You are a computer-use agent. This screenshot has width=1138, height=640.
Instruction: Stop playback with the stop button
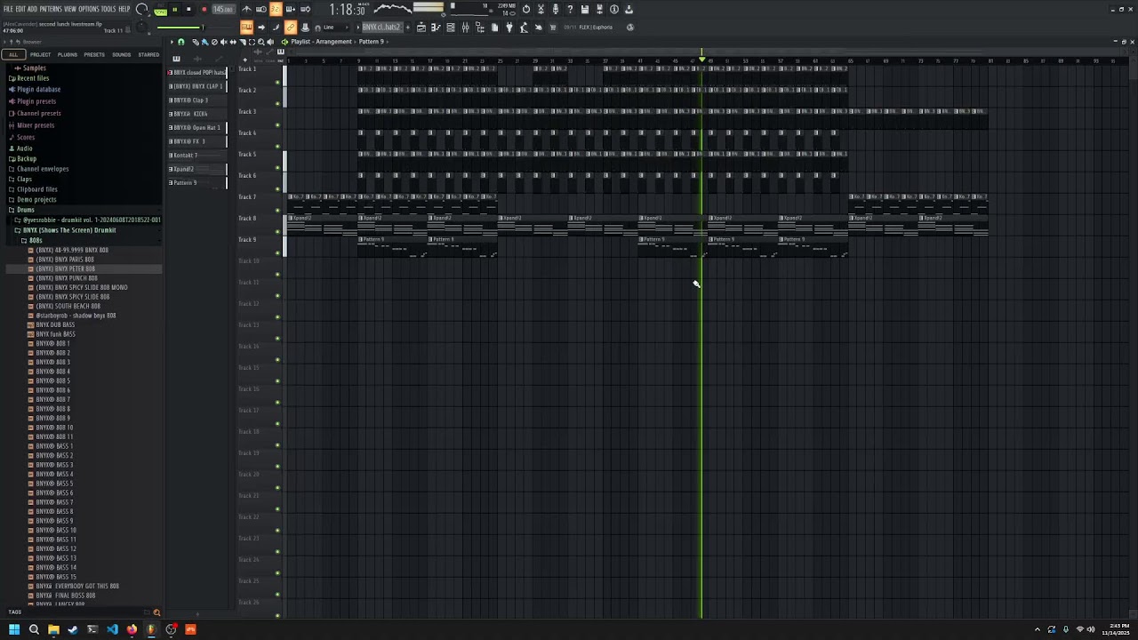[188, 9]
